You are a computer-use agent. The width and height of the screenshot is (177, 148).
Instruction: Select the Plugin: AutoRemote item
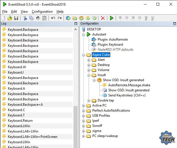click(x=112, y=39)
